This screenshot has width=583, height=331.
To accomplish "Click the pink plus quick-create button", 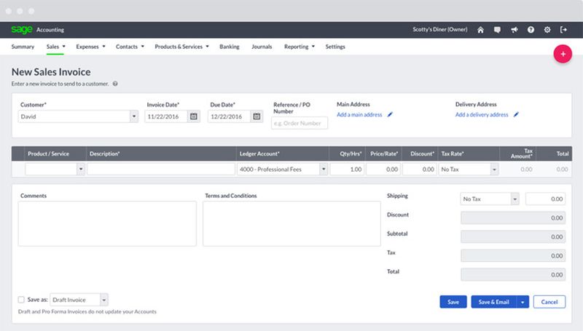I will (563, 54).
